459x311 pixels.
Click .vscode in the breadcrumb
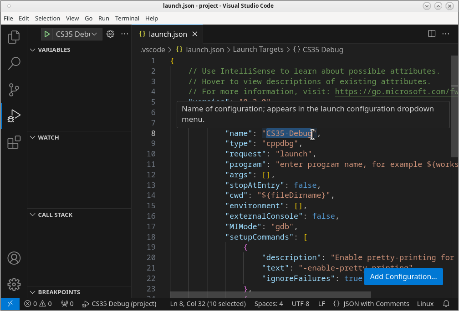tap(153, 50)
